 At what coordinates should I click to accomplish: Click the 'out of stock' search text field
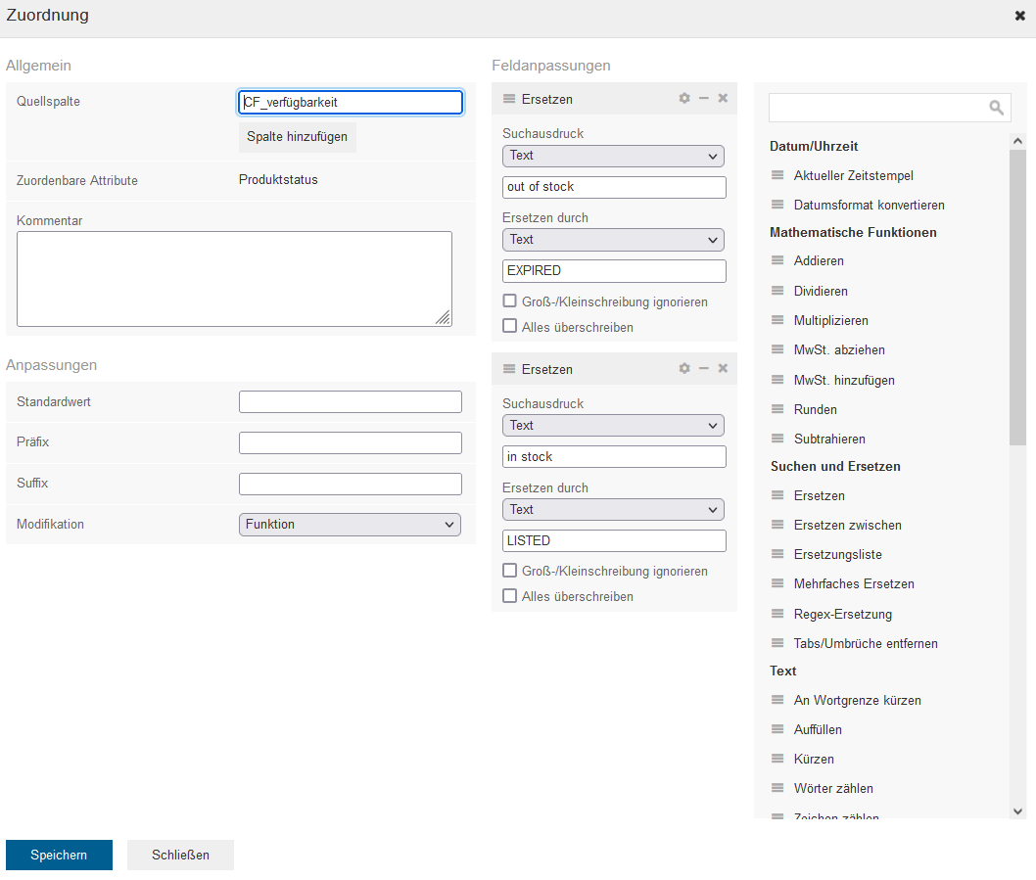615,187
